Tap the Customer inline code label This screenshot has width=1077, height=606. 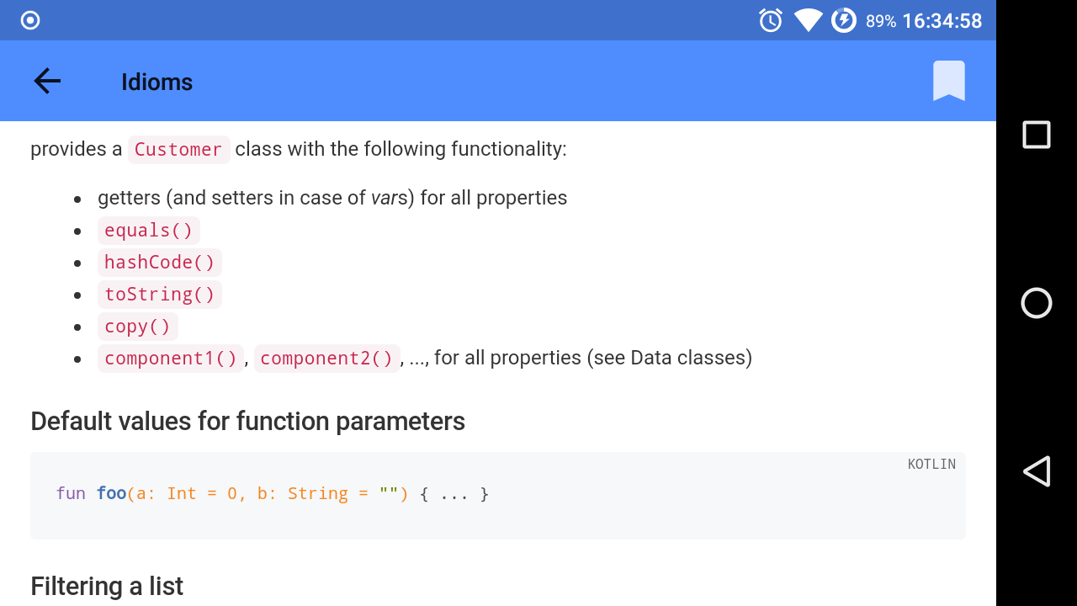[x=178, y=149]
